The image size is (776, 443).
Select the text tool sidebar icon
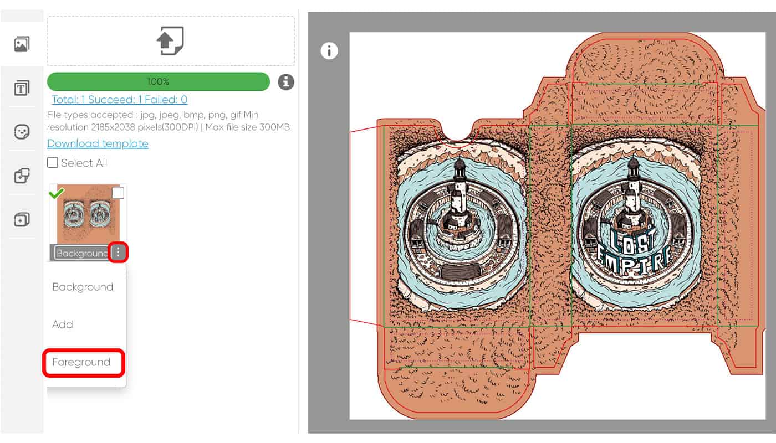(22, 87)
